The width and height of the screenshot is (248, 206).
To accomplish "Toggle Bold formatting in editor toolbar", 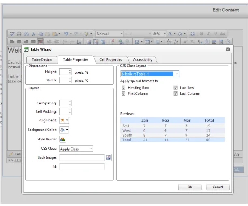I will pyautogui.click(x=201, y=34).
